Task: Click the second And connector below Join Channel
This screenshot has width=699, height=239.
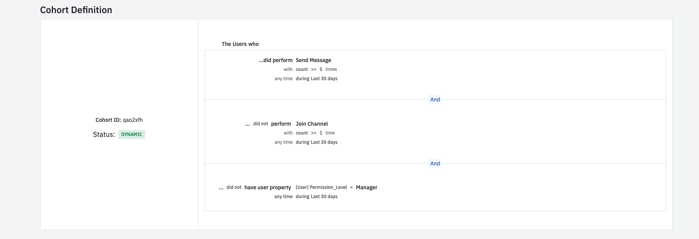Action: pyautogui.click(x=435, y=163)
